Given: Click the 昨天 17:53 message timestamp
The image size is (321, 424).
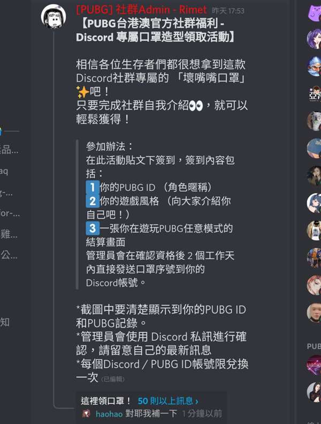Looking at the screenshot, I should point(228,11).
